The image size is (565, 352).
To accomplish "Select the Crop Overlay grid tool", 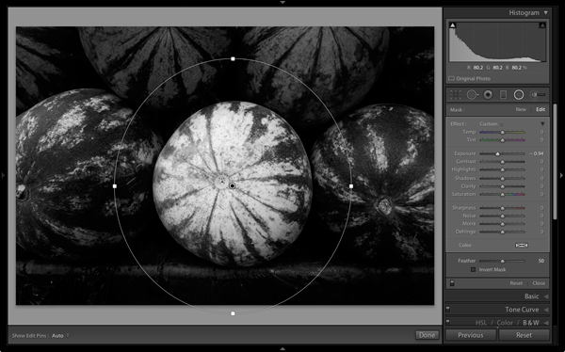I will click(456, 95).
